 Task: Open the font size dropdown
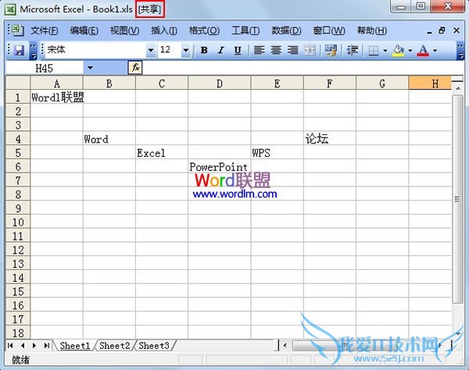(186, 50)
